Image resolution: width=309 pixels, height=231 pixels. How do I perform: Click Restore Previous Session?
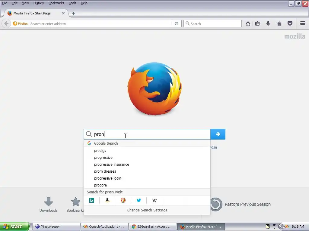(x=240, y=204)
